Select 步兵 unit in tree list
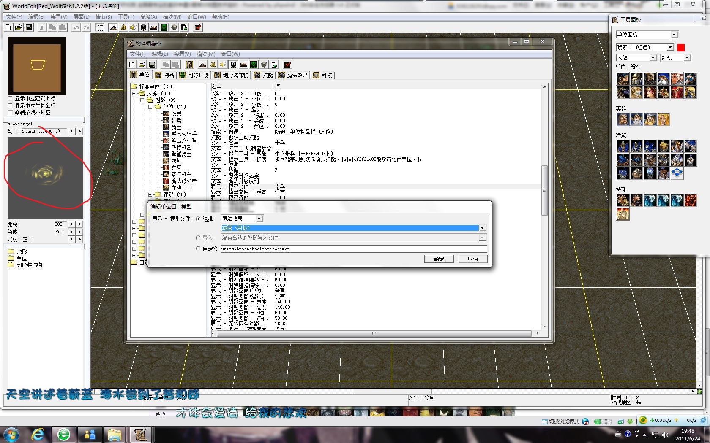 click(176, 120)
